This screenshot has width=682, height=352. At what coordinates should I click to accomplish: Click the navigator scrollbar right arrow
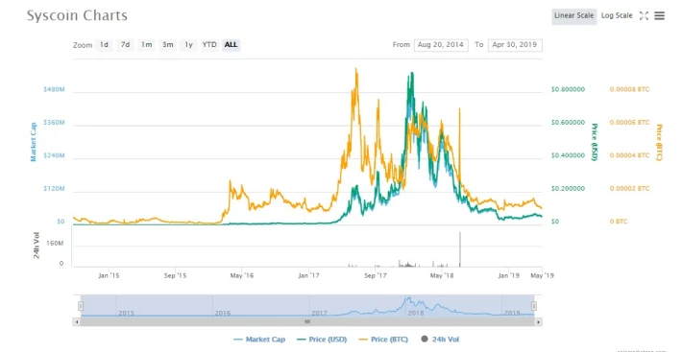pos(539,322)
